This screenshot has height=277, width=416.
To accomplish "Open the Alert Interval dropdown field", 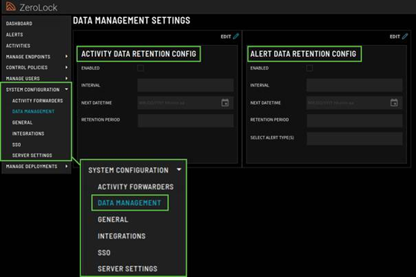I will point(354,85).
